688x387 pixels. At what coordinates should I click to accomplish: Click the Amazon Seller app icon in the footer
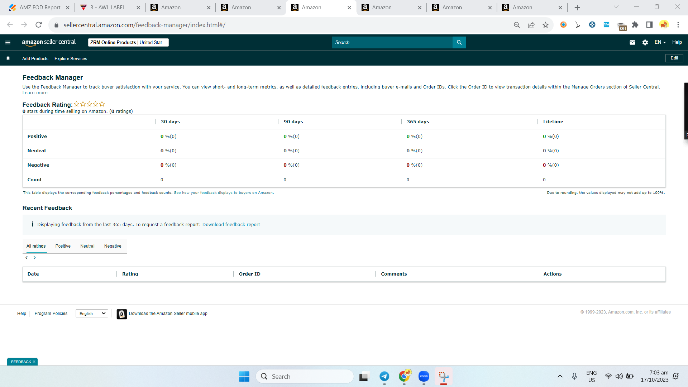tap(122, 314)
